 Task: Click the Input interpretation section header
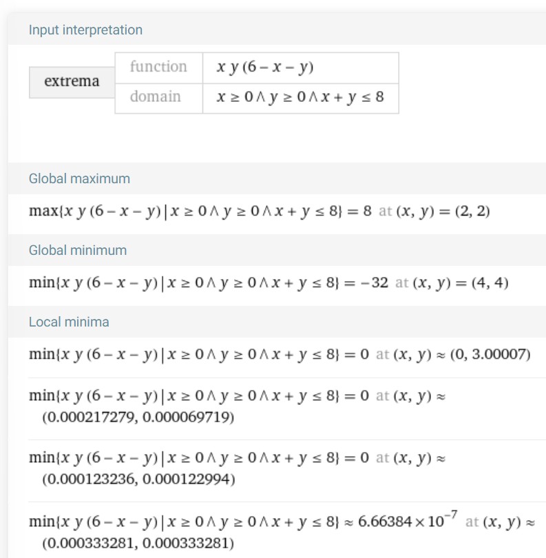click(85, 30)
